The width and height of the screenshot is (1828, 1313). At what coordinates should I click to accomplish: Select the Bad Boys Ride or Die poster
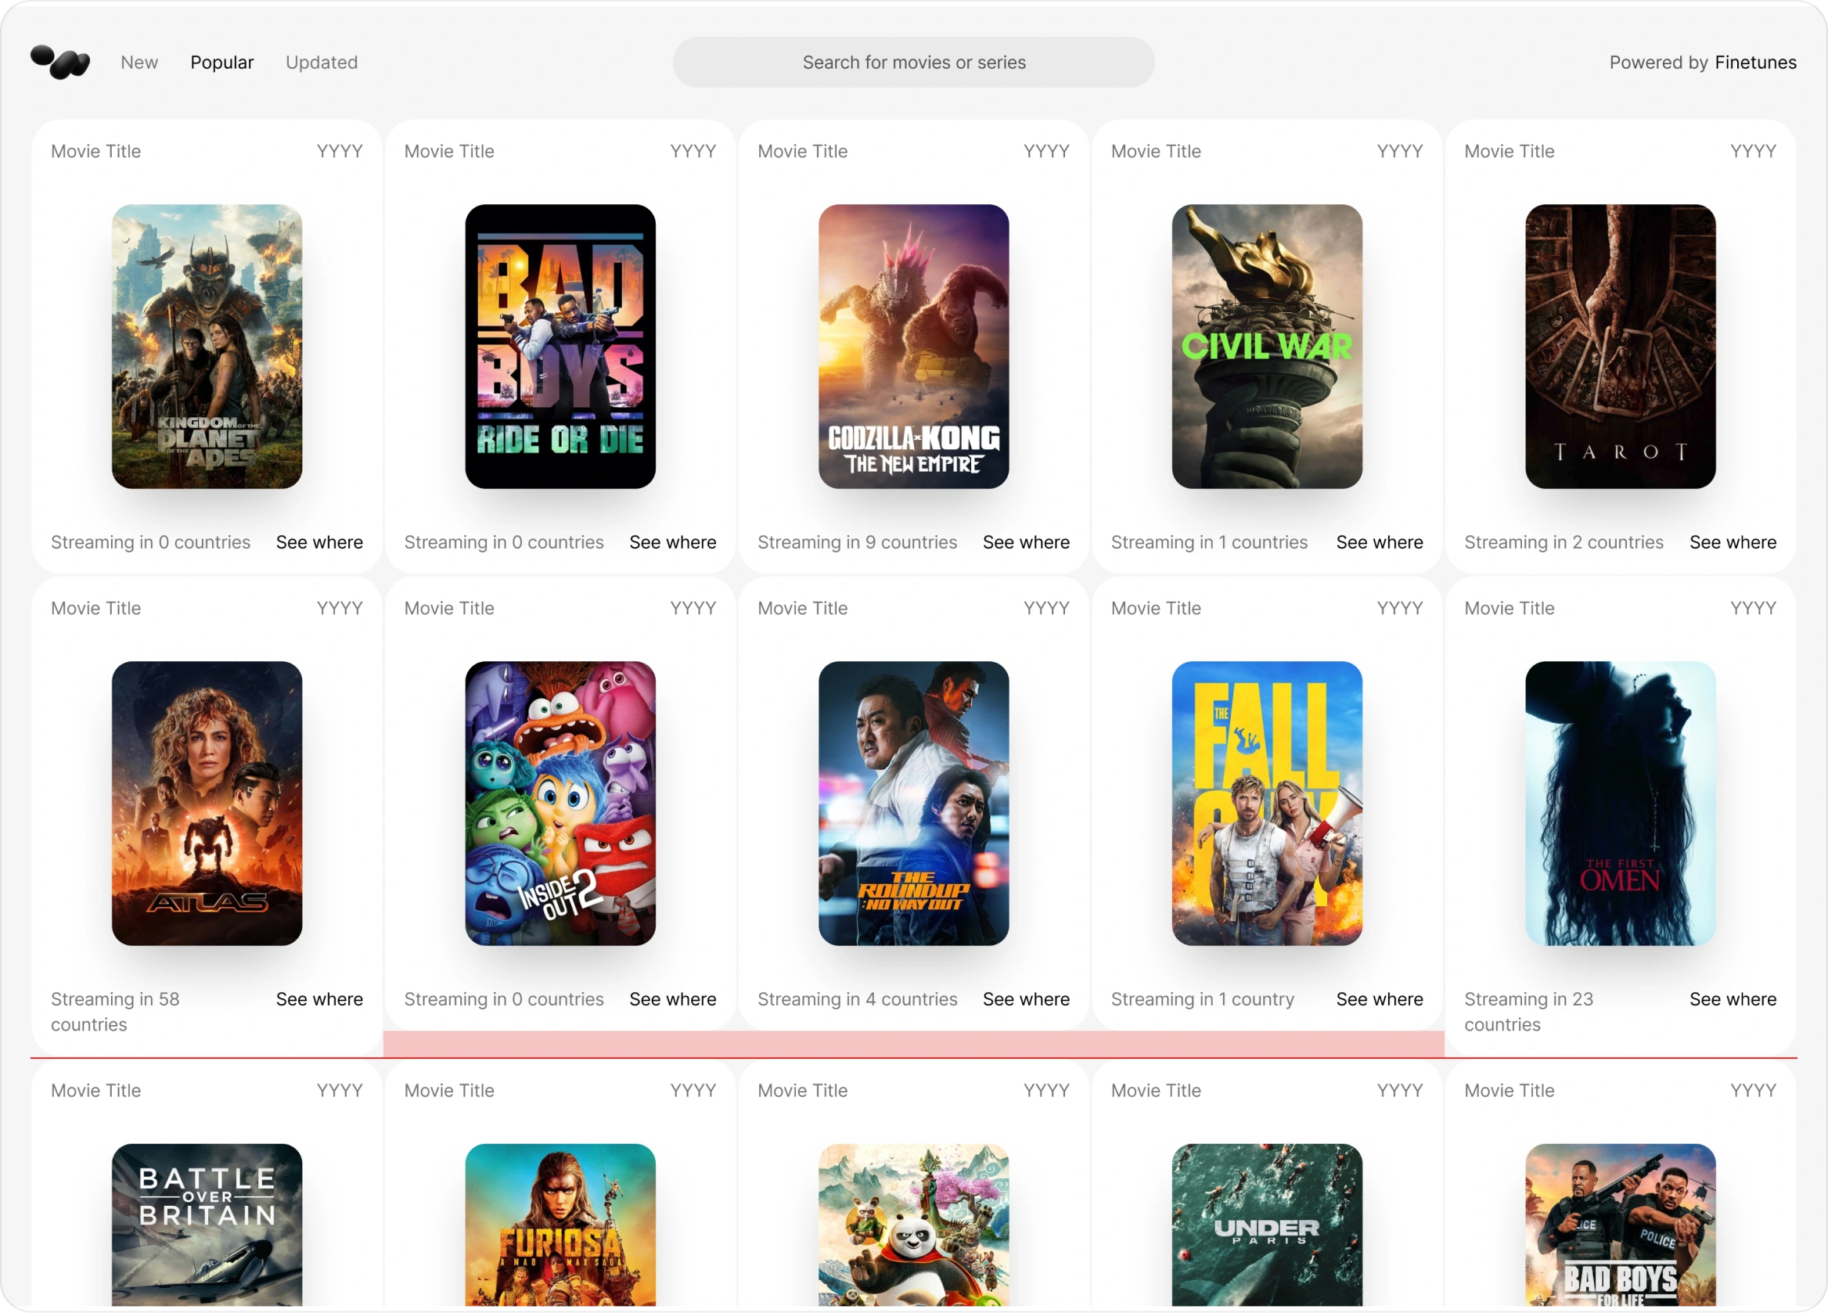coord(560,346)
